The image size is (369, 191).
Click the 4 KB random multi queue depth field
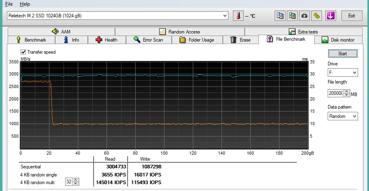[x=69, y=182]
